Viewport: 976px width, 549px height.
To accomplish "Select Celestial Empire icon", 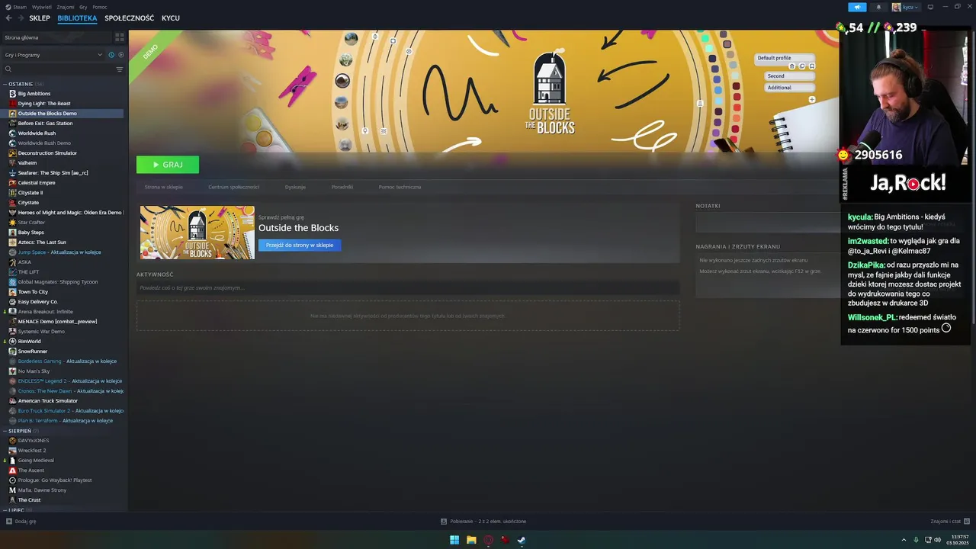I will (12, 183).
